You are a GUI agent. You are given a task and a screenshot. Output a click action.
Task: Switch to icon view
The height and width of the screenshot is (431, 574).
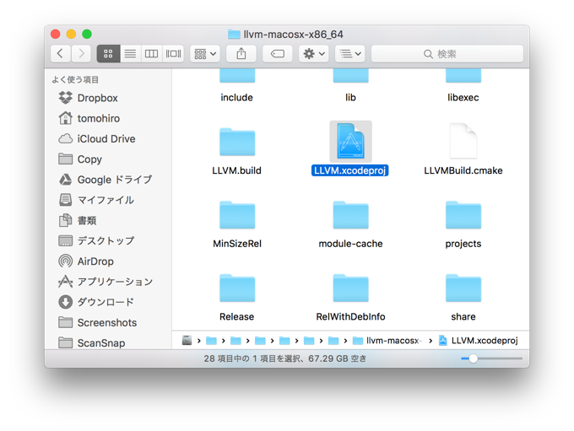(x=108, y=54)
